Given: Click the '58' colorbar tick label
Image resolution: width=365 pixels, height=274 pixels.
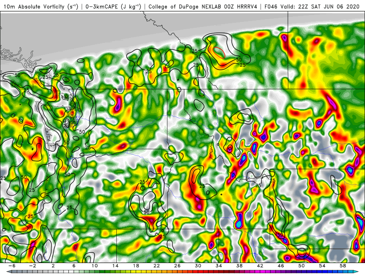Looking at the screenshot, I should [343, 266].
